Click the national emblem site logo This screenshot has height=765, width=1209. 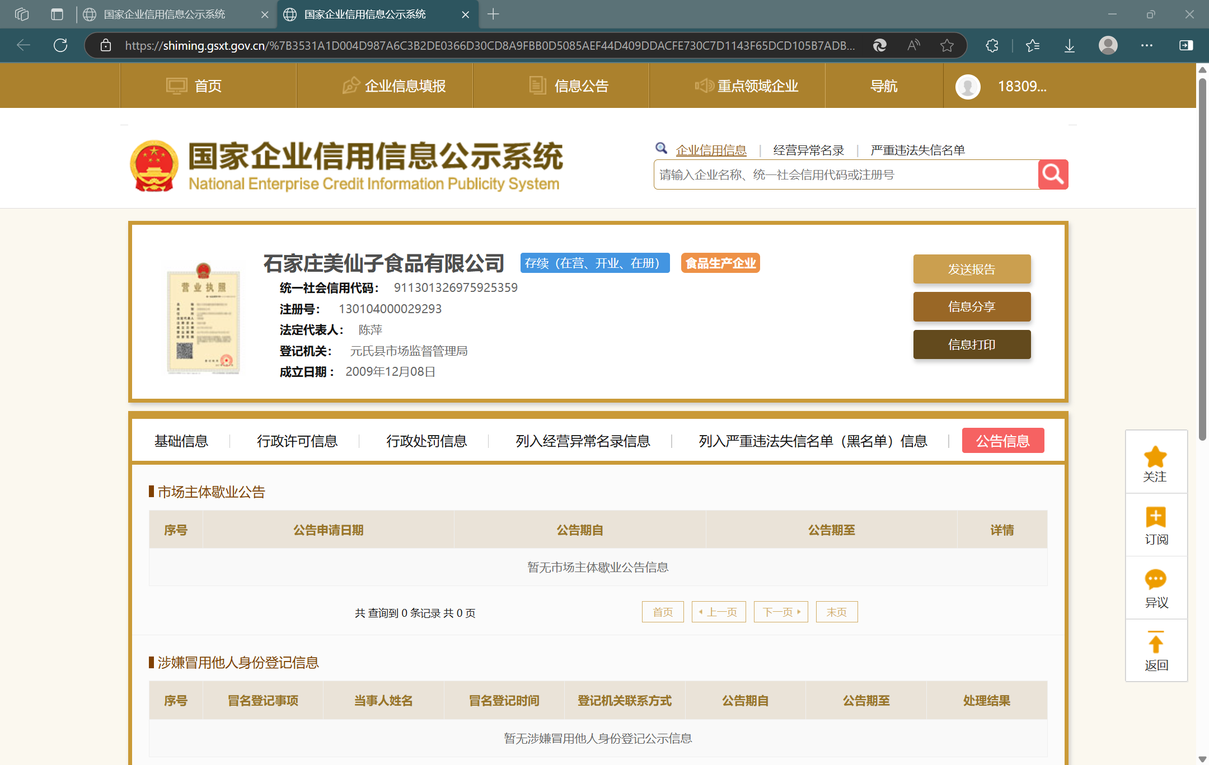pos(154,166)
